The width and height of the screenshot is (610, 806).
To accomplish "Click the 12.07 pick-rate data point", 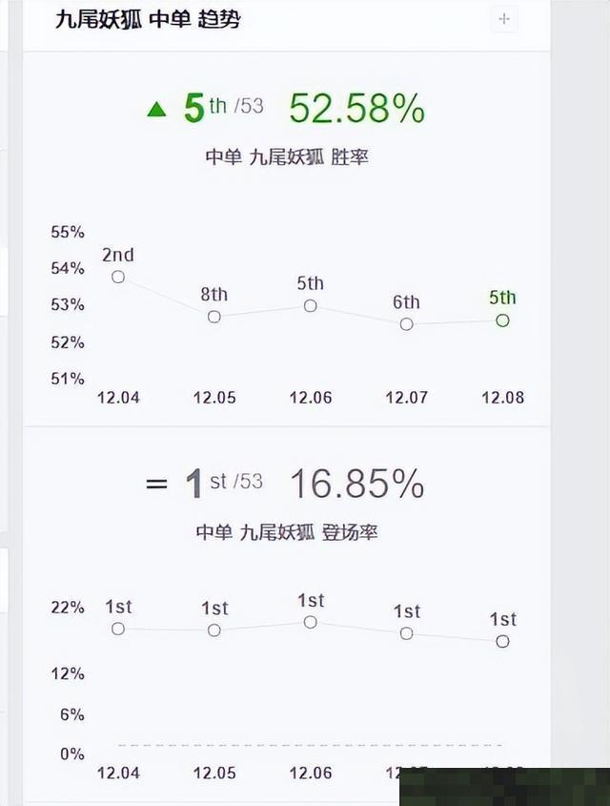I will (x=406, y=633).
